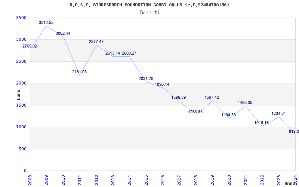Click the x-axis year 2018
299x187 pixels.
click(x=196, y=180)
